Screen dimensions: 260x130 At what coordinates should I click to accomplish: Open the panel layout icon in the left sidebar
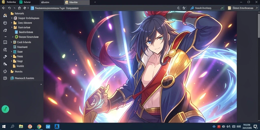[x=5, y=42]
